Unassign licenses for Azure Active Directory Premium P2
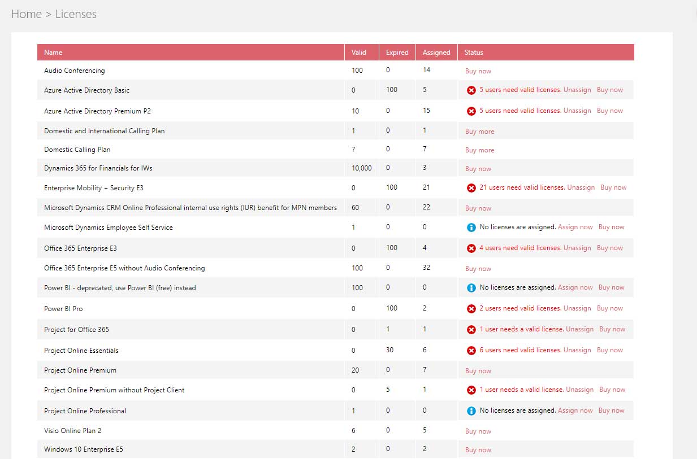Viewport: 697px width, 459px height. 577,111
